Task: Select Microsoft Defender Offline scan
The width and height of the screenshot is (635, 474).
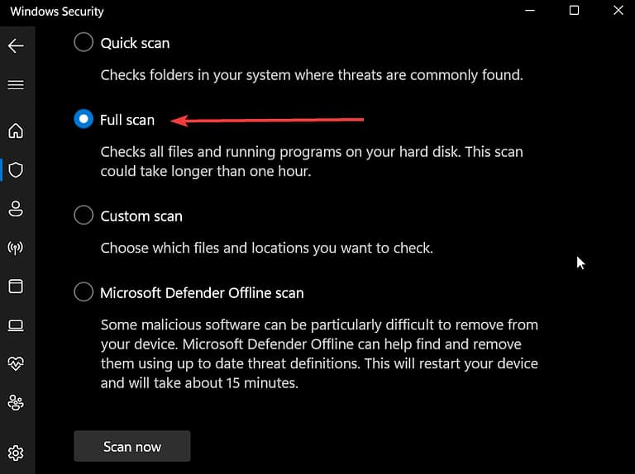Action: [84, 292]
